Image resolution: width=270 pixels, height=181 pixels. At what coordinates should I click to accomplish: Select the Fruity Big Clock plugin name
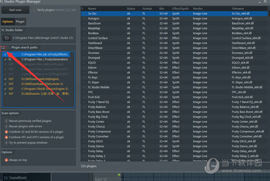point(98,117)
